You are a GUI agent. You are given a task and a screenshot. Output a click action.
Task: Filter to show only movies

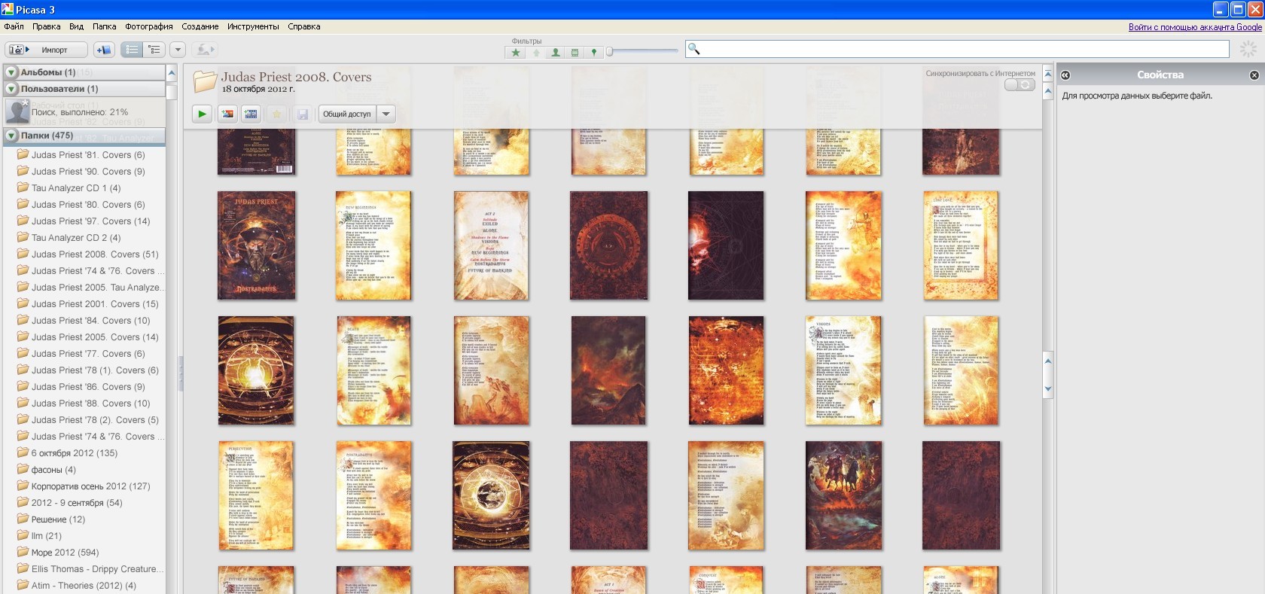point(575,52)
